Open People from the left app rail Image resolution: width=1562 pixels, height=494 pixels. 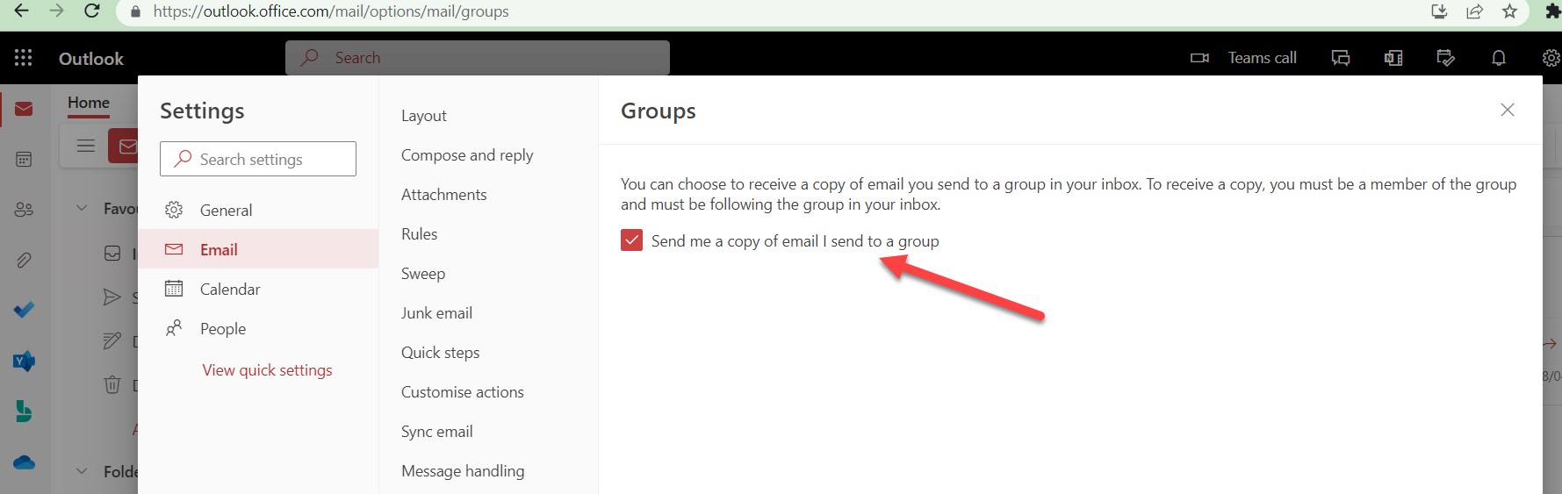tap(24, 210)
